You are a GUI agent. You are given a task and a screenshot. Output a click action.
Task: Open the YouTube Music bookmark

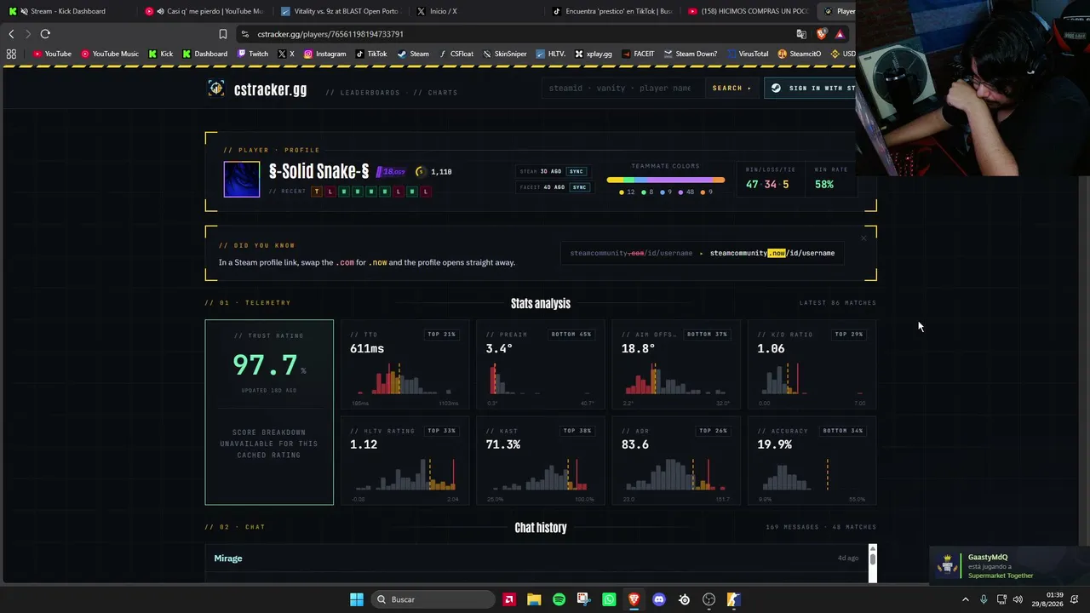point(110,54)
